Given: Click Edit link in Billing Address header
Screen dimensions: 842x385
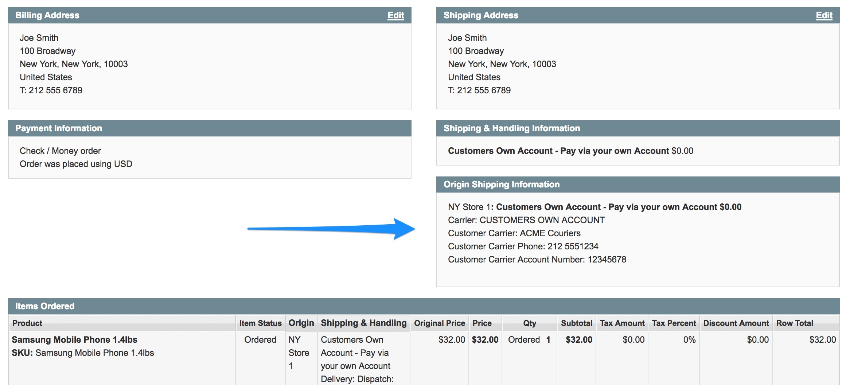Looking at the screenshot, I should click(x=395, y=15).
